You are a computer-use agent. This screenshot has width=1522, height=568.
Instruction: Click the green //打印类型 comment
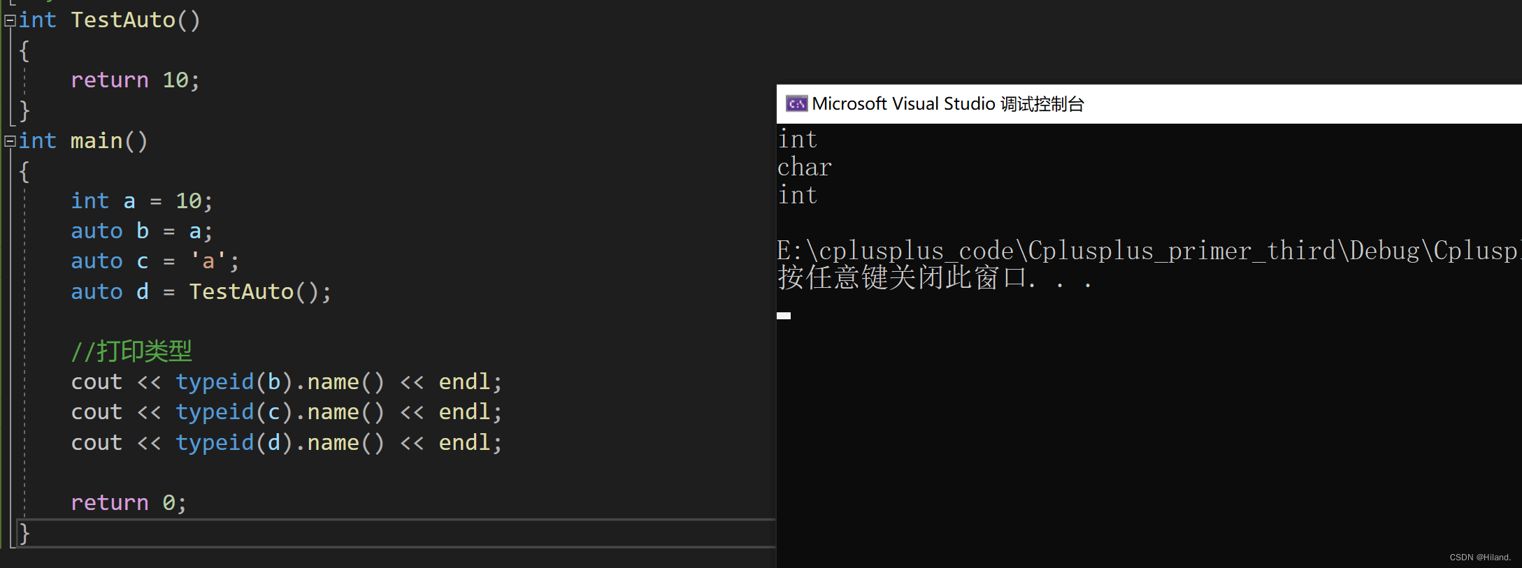coord(131,351)
